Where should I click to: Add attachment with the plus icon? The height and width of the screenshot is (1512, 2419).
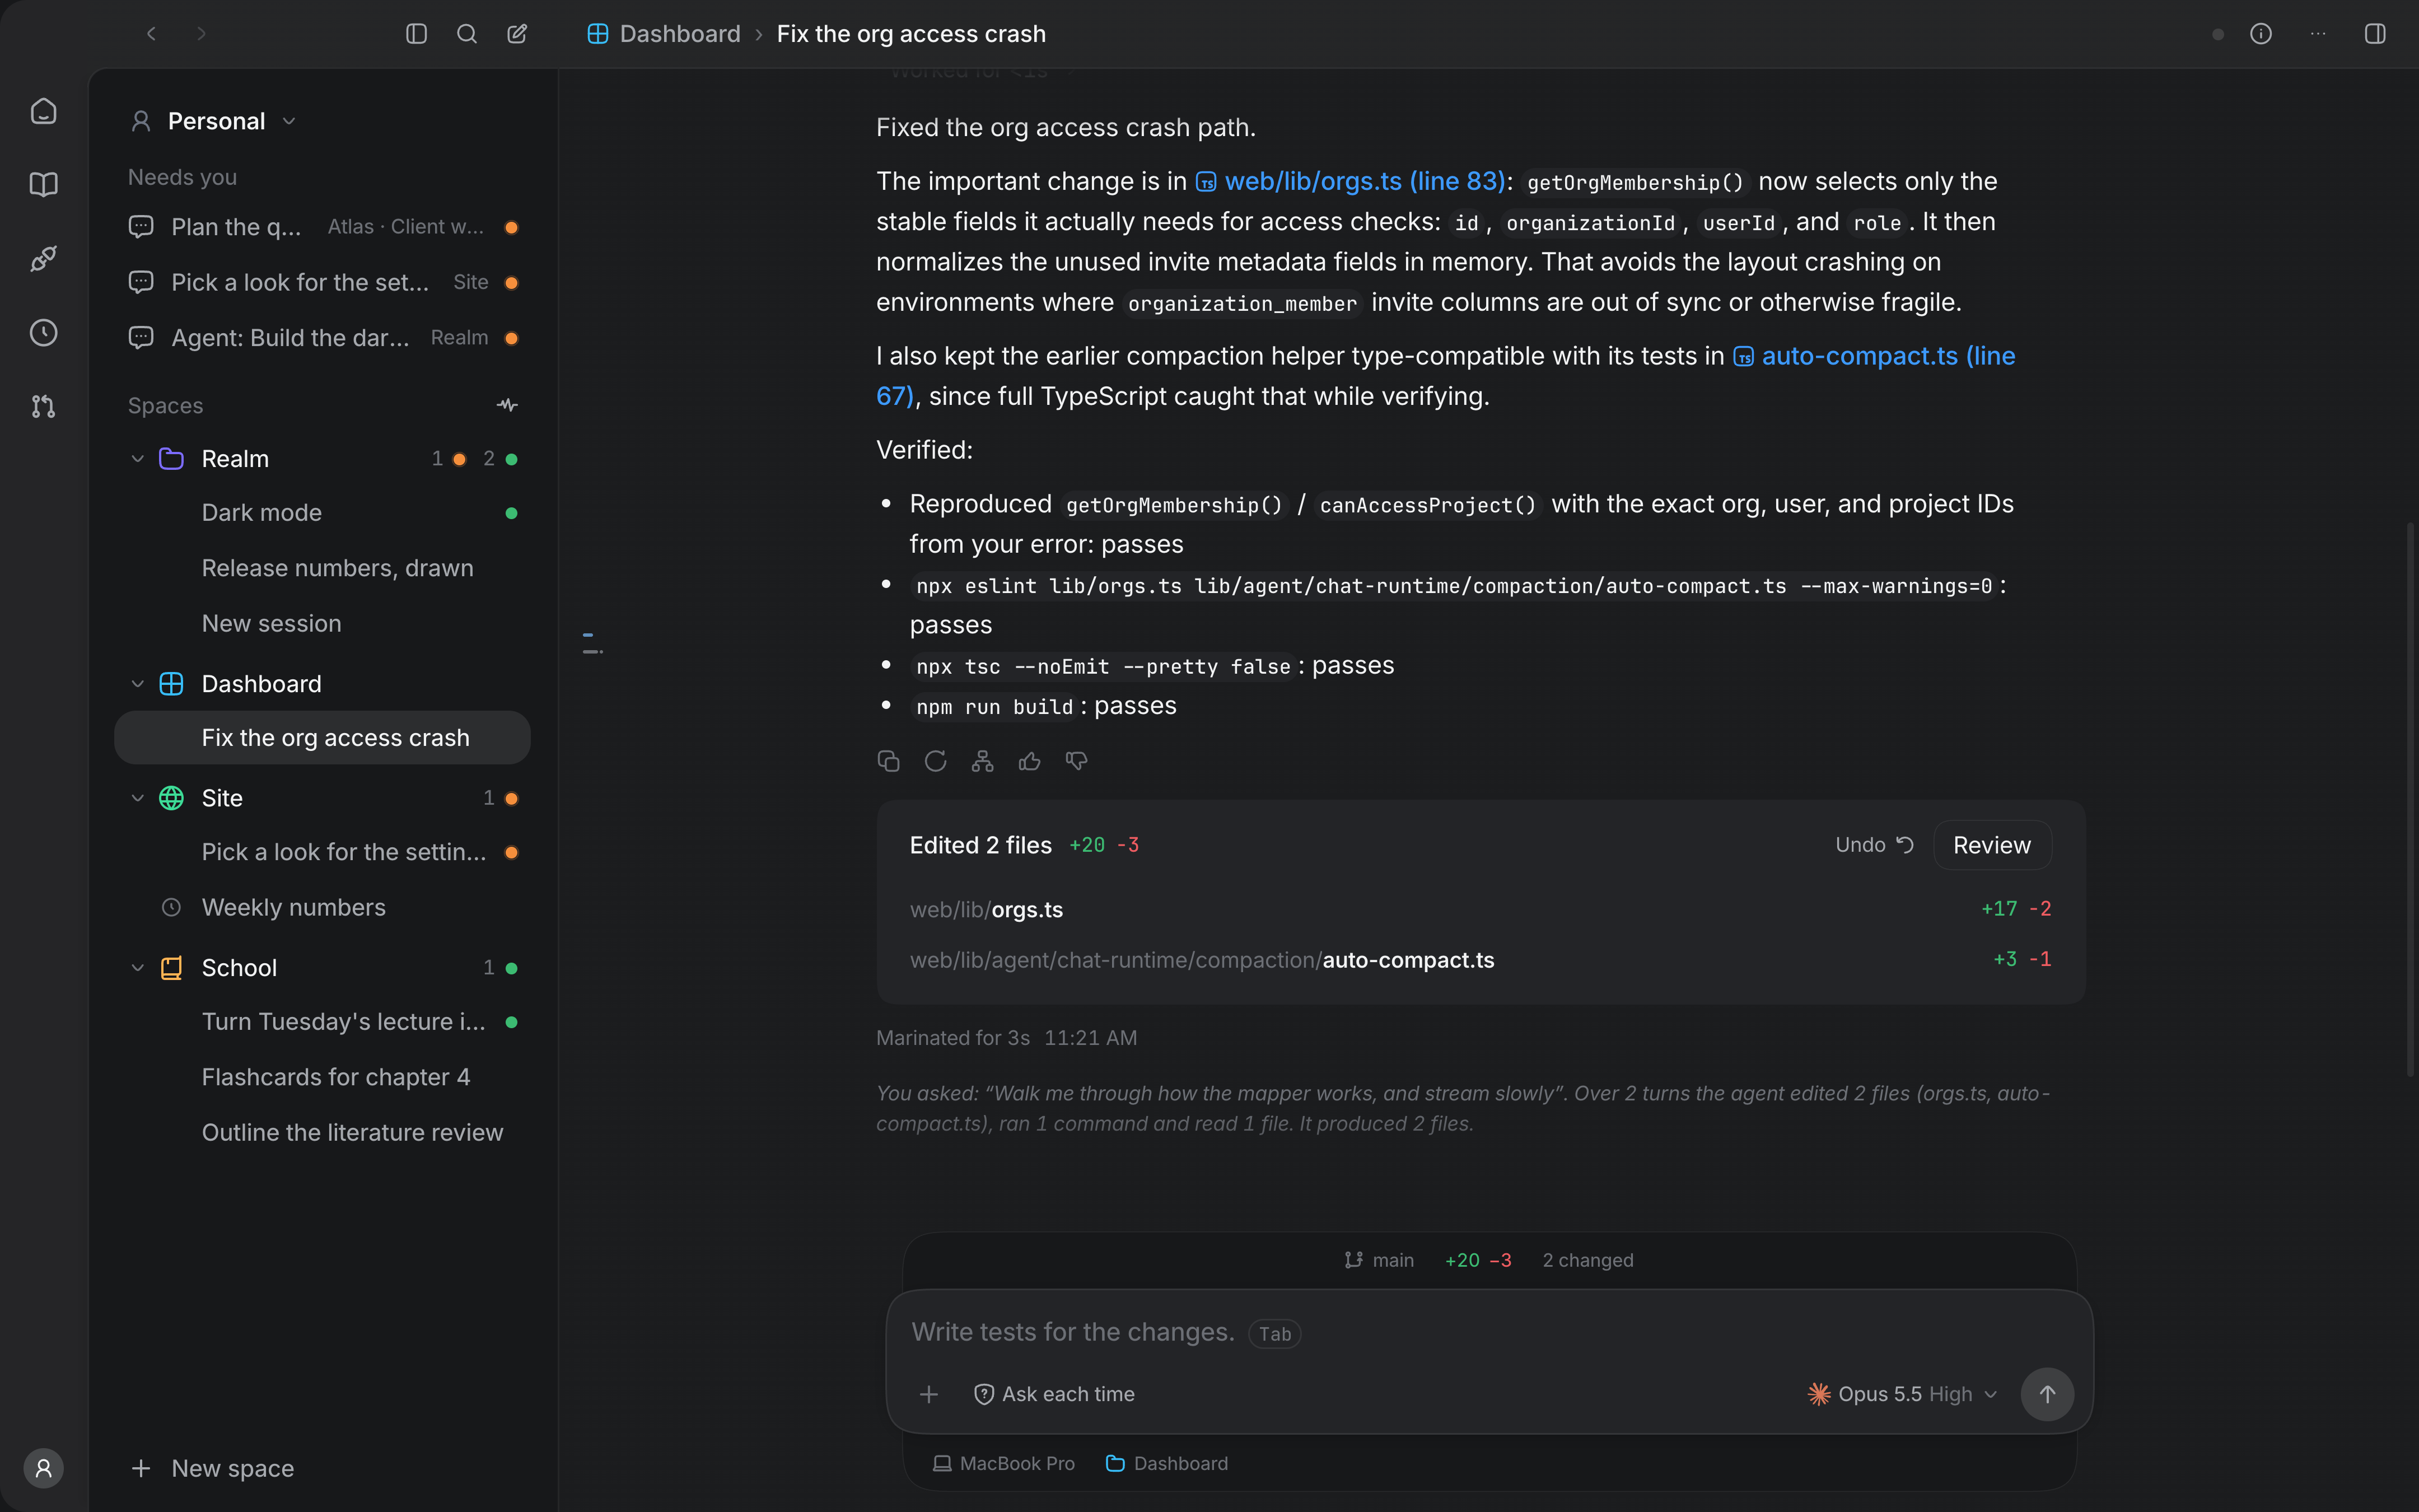(928, 1394)
